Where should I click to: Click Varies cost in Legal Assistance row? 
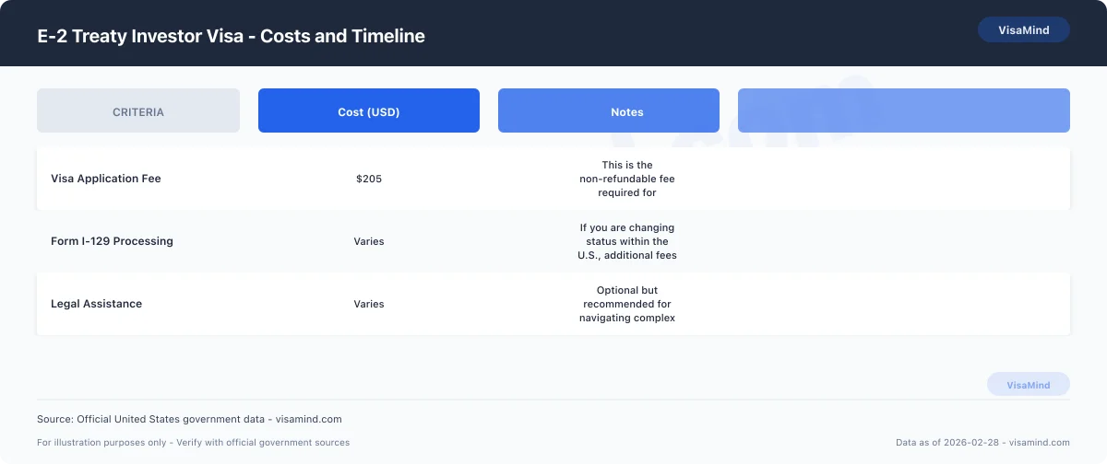pos(368,304)
